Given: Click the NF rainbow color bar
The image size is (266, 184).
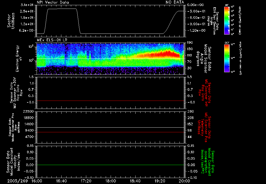Looking at the screenshot, I should (227, 20).
